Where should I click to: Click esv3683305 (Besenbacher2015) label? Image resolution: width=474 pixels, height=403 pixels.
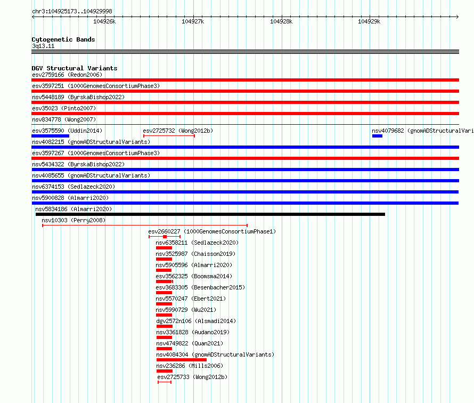pyautogui.click(x=200, y=287)
